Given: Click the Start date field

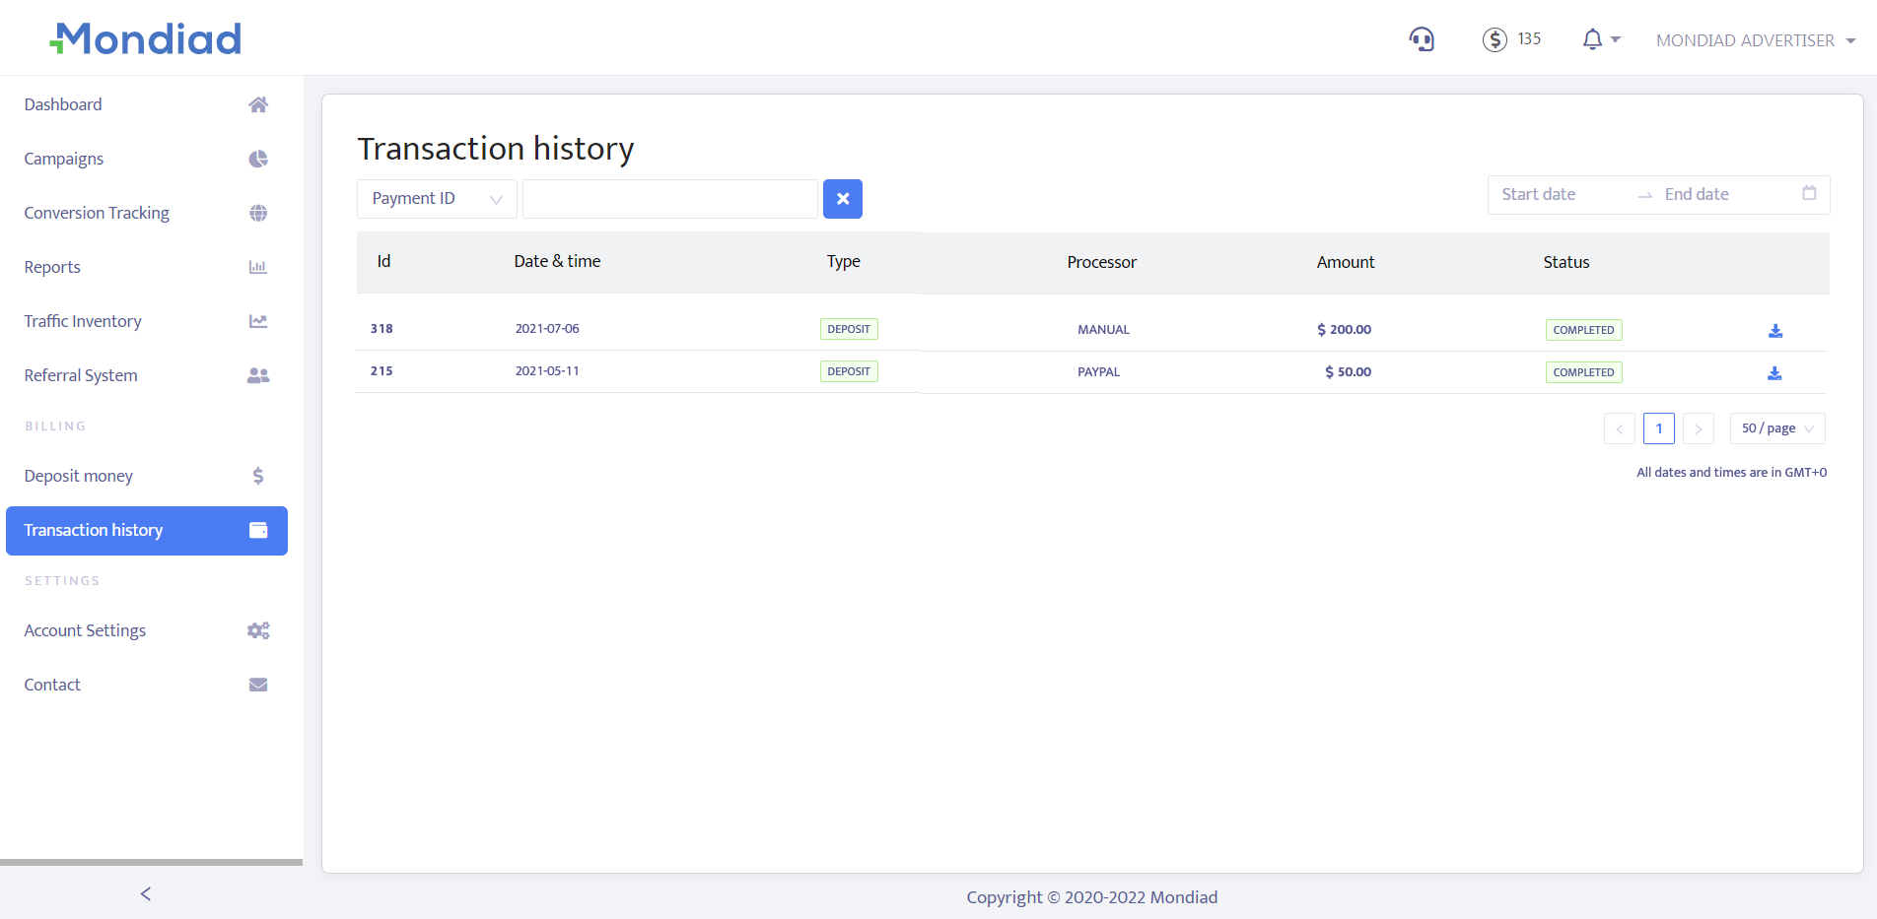Looking at the screenshot, I should [x=1558, y=195].
